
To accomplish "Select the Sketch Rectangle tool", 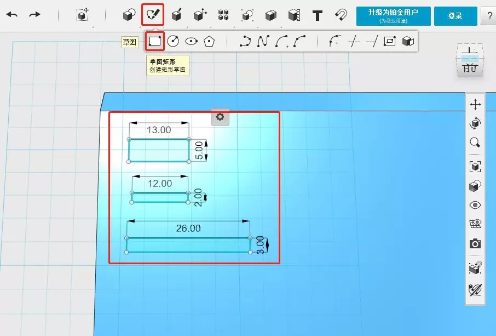I will (155, 41).
